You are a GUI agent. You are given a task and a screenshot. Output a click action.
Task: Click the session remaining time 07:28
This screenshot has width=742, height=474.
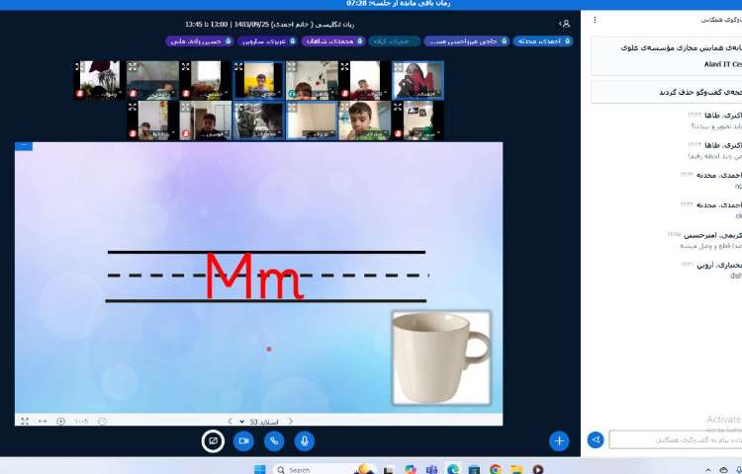coord(398,4)
